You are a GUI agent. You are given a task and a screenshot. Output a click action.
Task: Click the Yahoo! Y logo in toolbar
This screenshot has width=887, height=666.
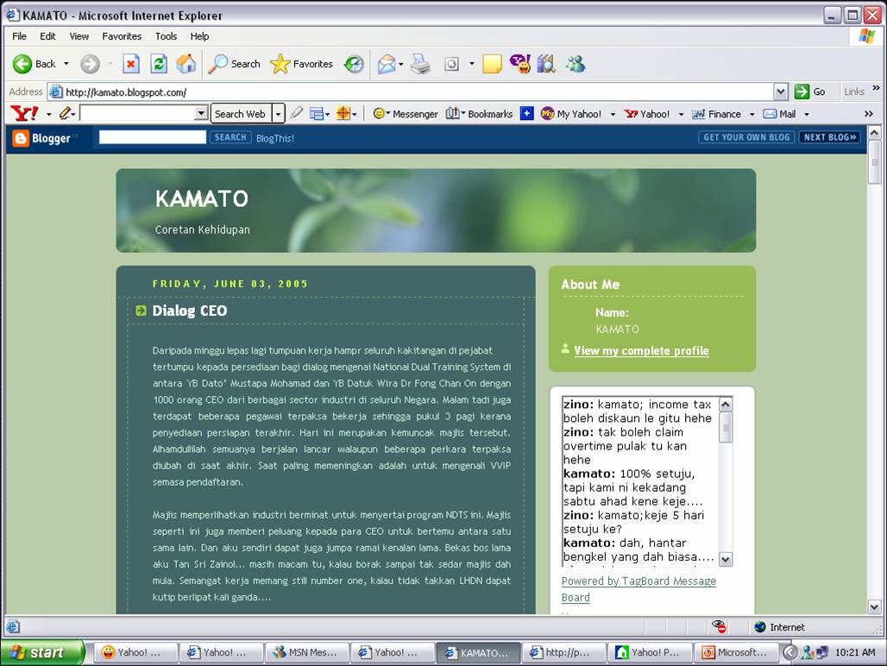24,114
